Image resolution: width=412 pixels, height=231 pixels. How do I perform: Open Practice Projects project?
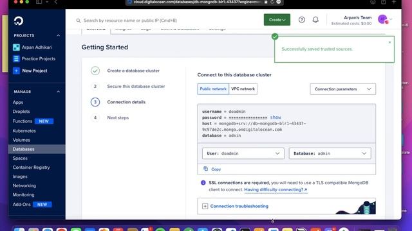(39, 58)
